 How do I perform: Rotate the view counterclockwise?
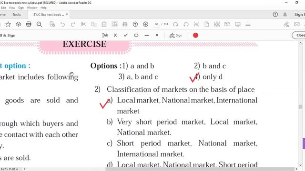point(186,24)
